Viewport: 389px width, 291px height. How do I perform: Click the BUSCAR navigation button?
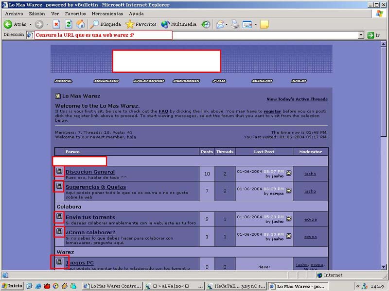coord(262,81)
